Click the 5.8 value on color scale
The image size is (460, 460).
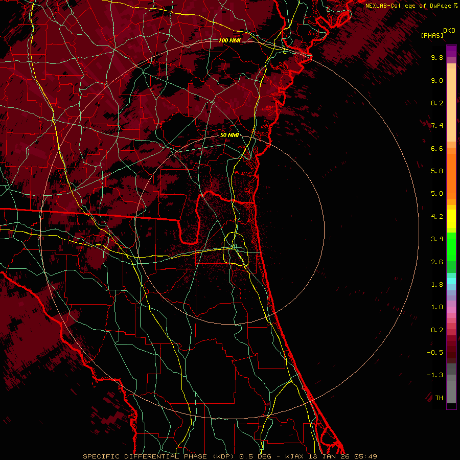[437, 171]
